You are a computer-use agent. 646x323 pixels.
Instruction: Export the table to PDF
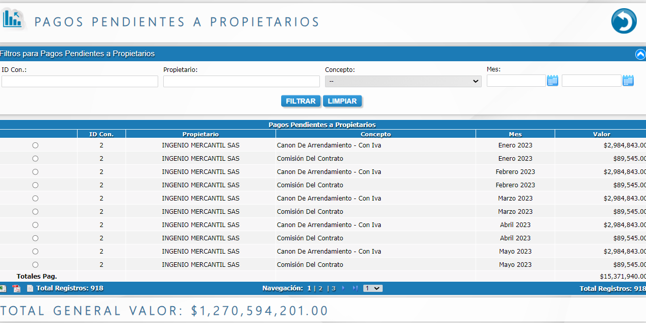tap(16, 288)
